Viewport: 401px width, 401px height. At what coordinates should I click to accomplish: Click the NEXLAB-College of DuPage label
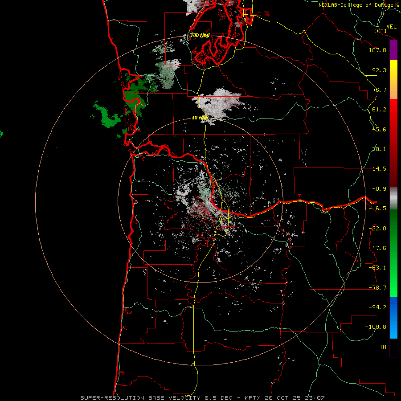tap(356, 5)
